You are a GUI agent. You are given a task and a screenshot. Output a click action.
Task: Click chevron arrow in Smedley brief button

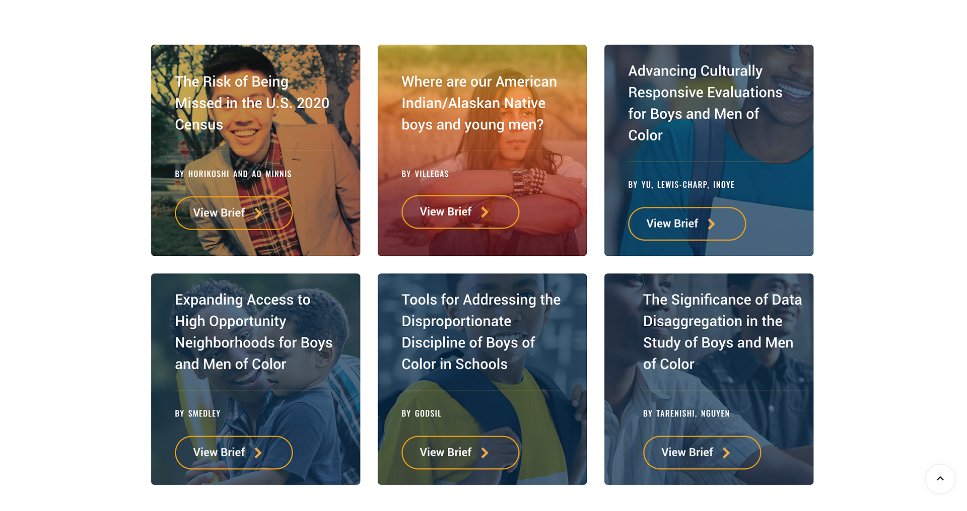258,453
